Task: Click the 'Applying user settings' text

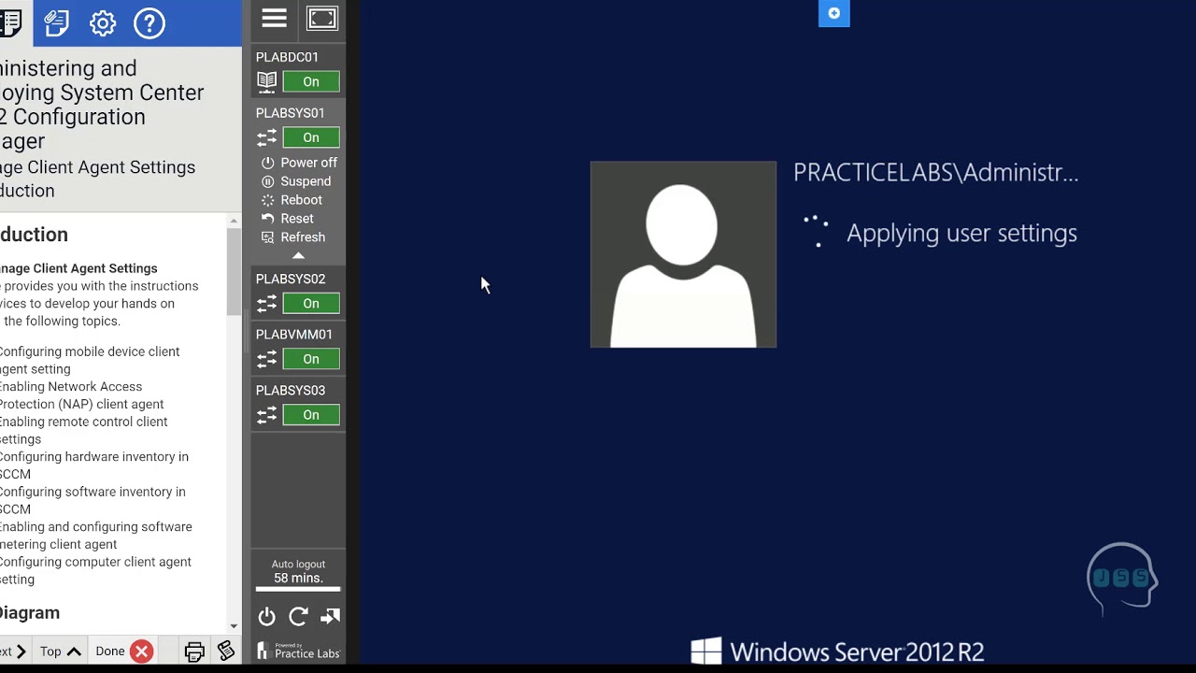Action: [x=961, y=233]
